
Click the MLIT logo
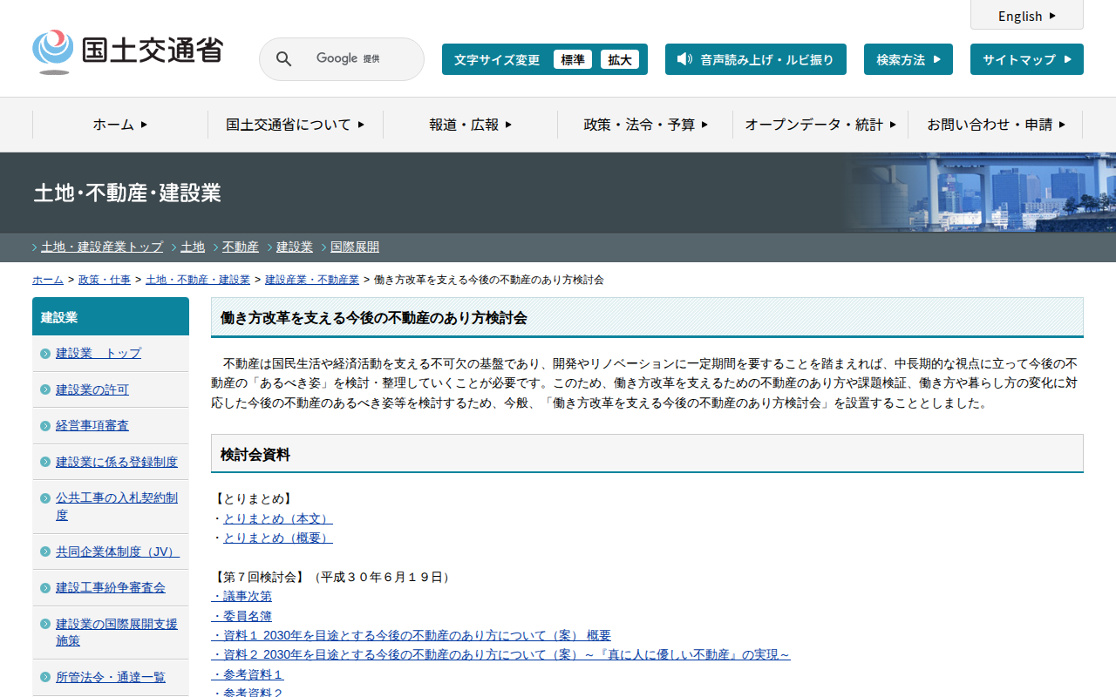127,51
